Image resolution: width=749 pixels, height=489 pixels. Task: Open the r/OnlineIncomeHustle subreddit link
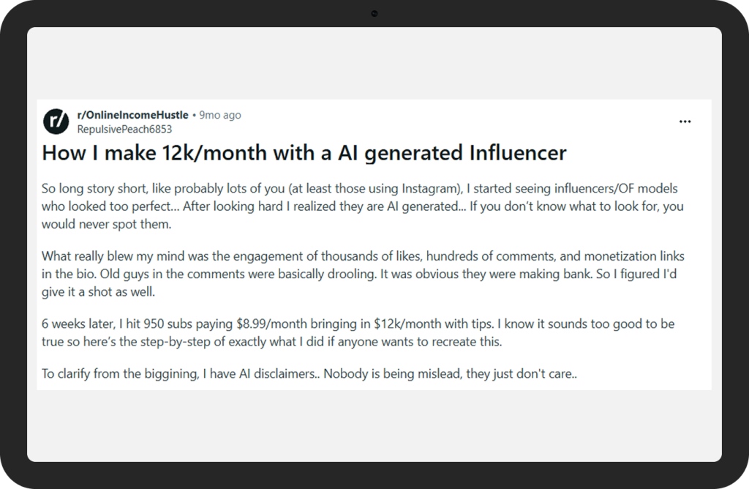coord(132,115)
